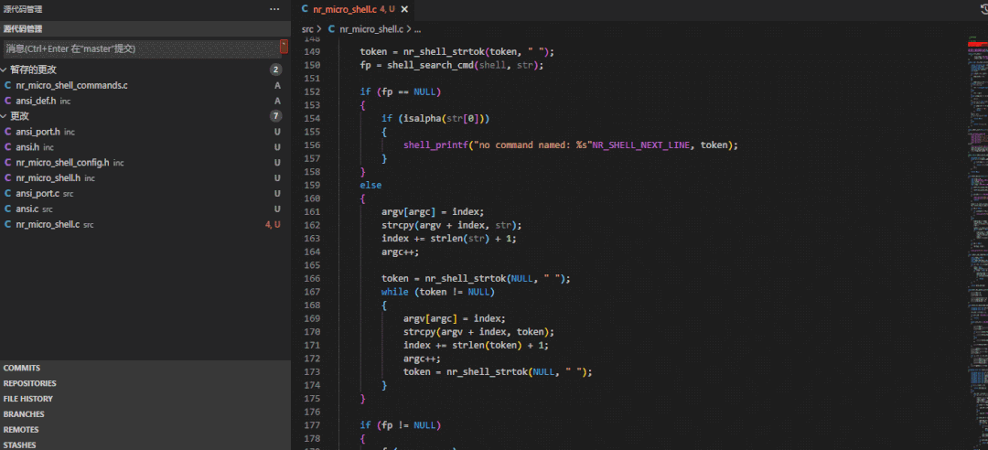Click the C icon in the breadcrumb bar
Screen dimensions: 988x450
point(332,29)
